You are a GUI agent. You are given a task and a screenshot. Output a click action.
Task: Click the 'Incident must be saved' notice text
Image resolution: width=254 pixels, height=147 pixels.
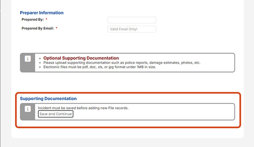click(83, 108)
